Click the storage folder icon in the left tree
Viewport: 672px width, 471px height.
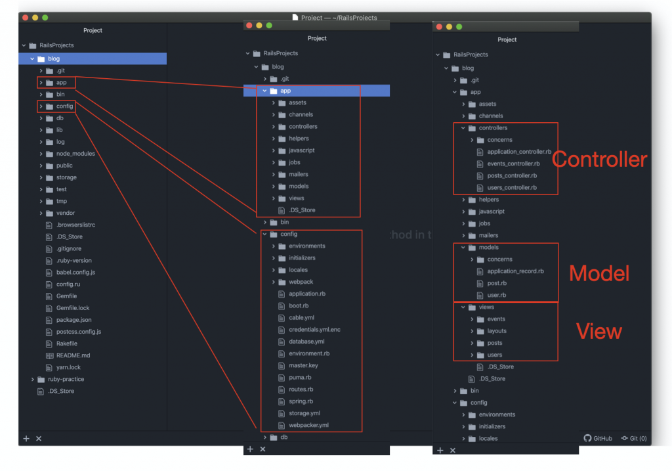click(49, 177)
